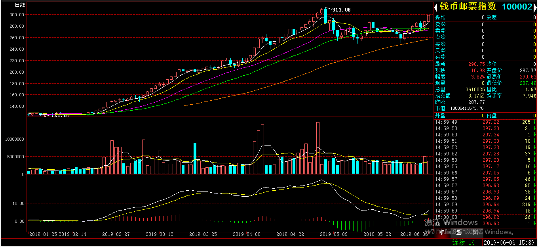Click the 幅度 value 3.82%

pos(478,77)
